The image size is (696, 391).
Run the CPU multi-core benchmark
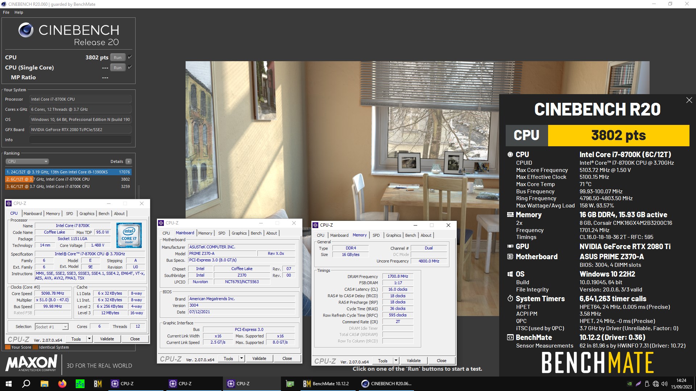[x=118, y=58]
